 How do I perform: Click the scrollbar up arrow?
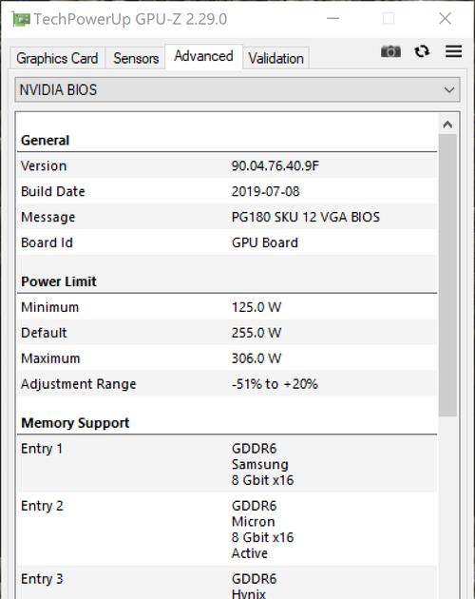pos(447,125)
